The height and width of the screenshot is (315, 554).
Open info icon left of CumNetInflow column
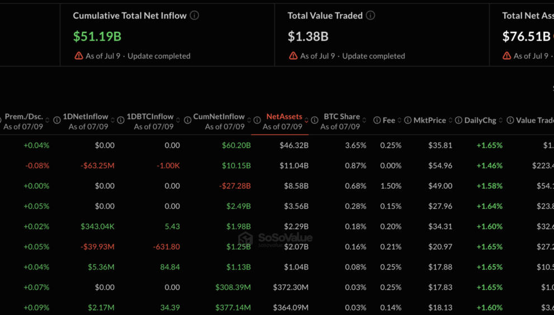(188, 121)
